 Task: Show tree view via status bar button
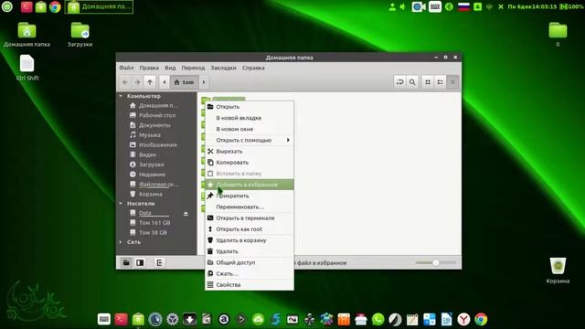(140, 262)
